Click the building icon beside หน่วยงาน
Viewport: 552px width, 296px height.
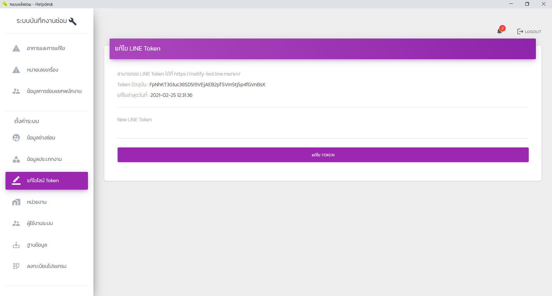[16, 202]
